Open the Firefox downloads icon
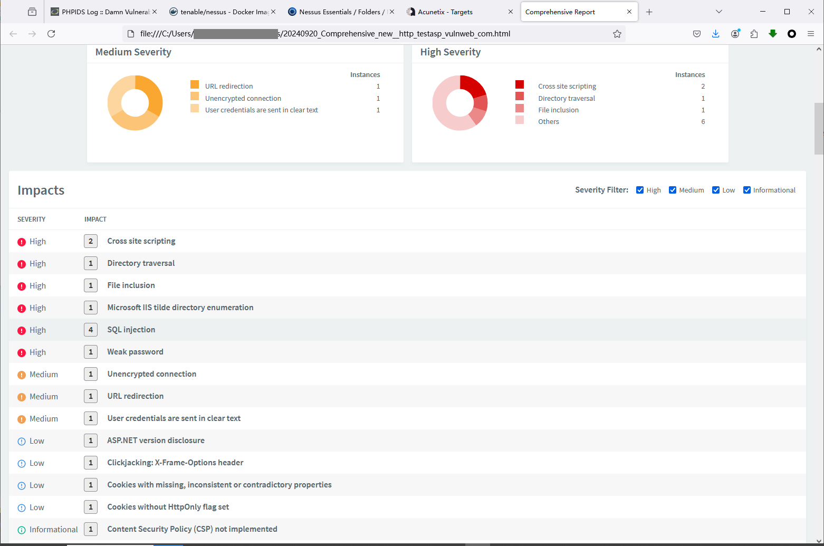The height and width of the screenshot is (546, 824). pyautogui.click(x=715, y=34)
